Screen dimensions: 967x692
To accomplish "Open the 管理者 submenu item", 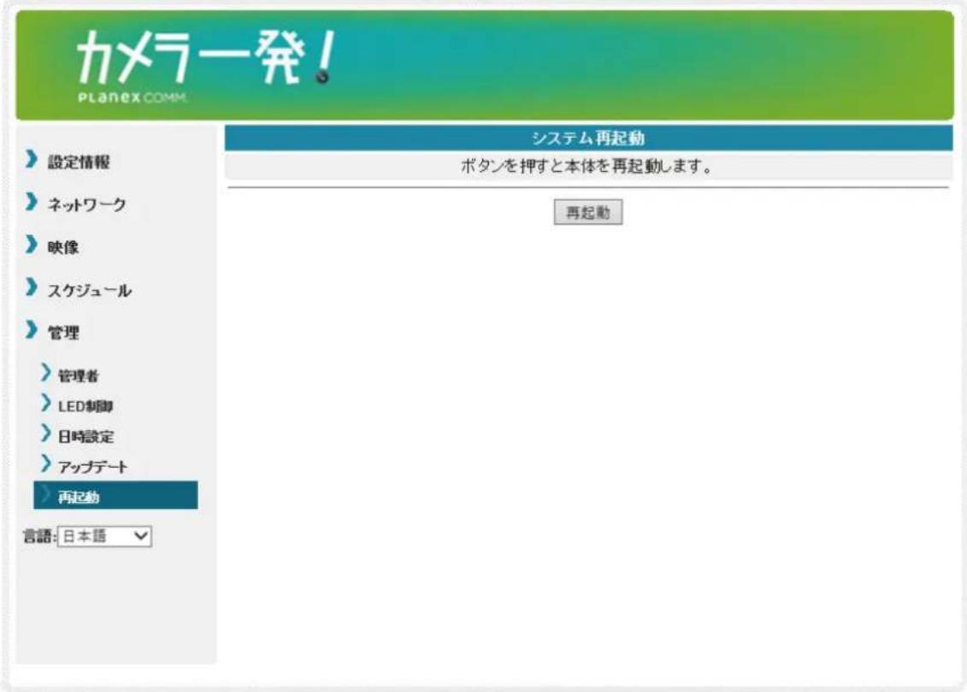I will pyautogui.click(x=79, y=376).
